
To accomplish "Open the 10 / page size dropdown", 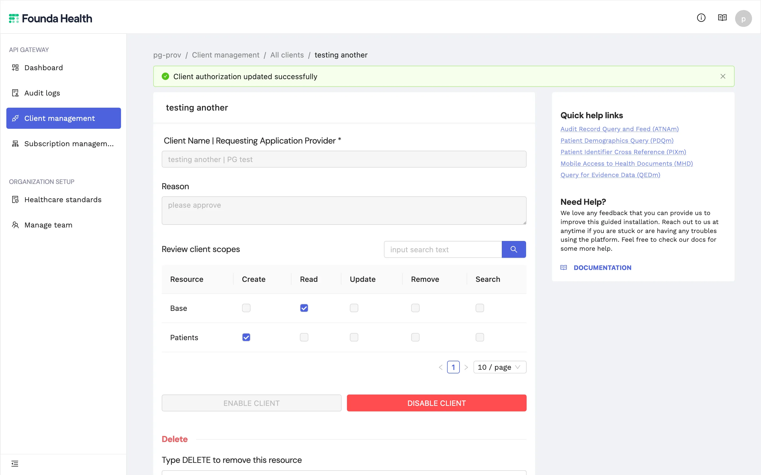I will pos(500,367).
